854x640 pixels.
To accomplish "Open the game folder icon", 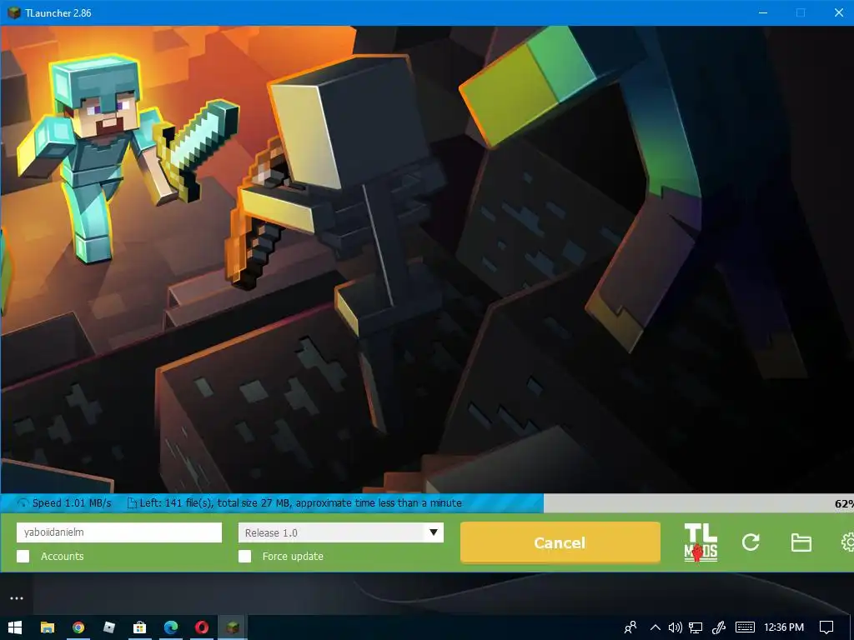I will click(801, 542).
